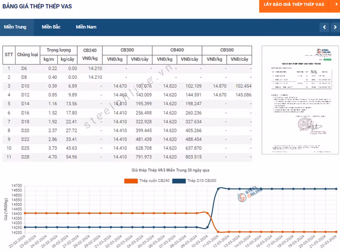
Task: Switch to the Miền Nam tab
Action: point(86,27)
